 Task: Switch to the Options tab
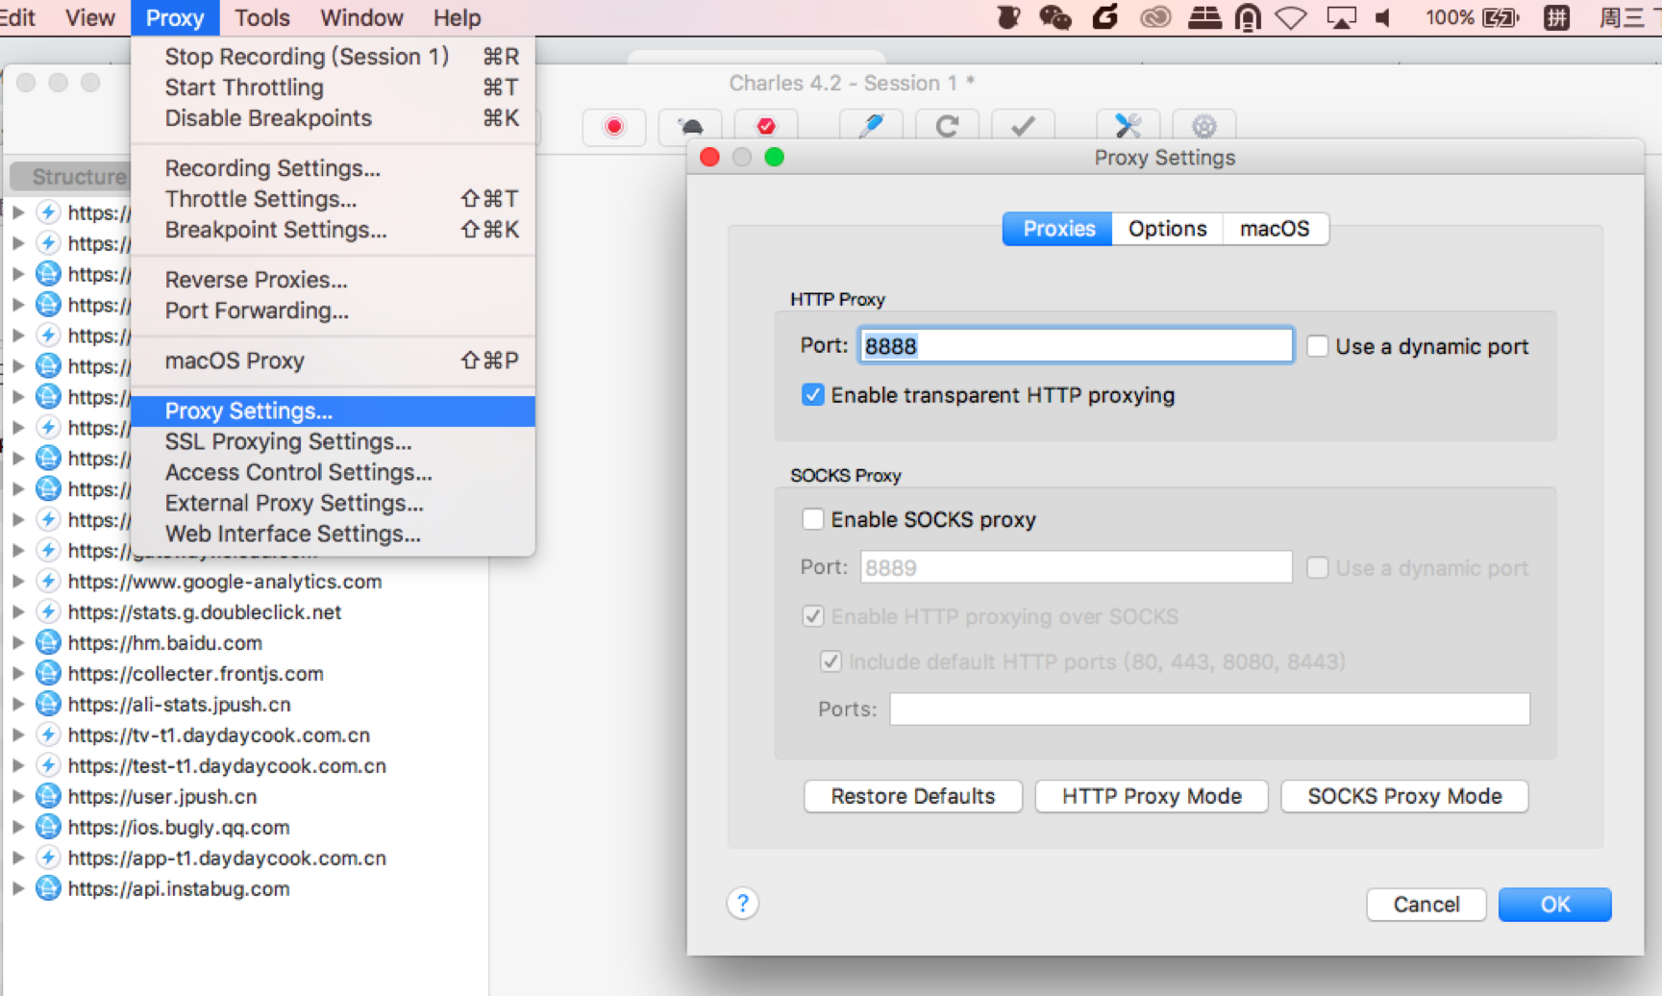coord(1167,229)
